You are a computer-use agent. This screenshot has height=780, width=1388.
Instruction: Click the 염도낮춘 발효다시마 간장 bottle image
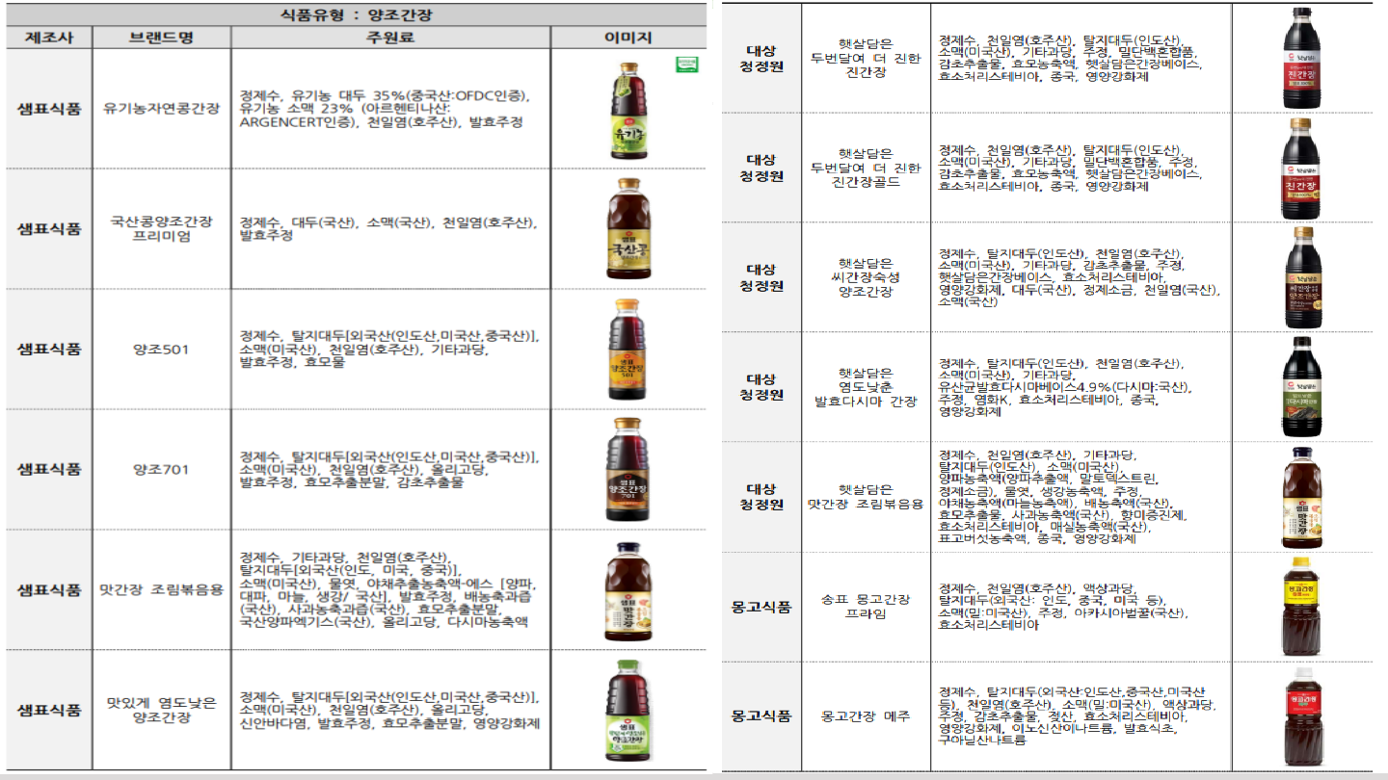1301,387
